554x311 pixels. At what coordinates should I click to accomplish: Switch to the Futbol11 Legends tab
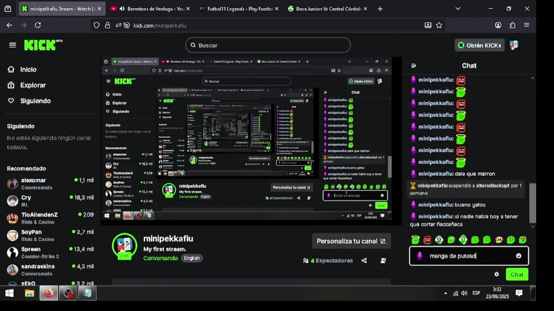coord(238,9)
